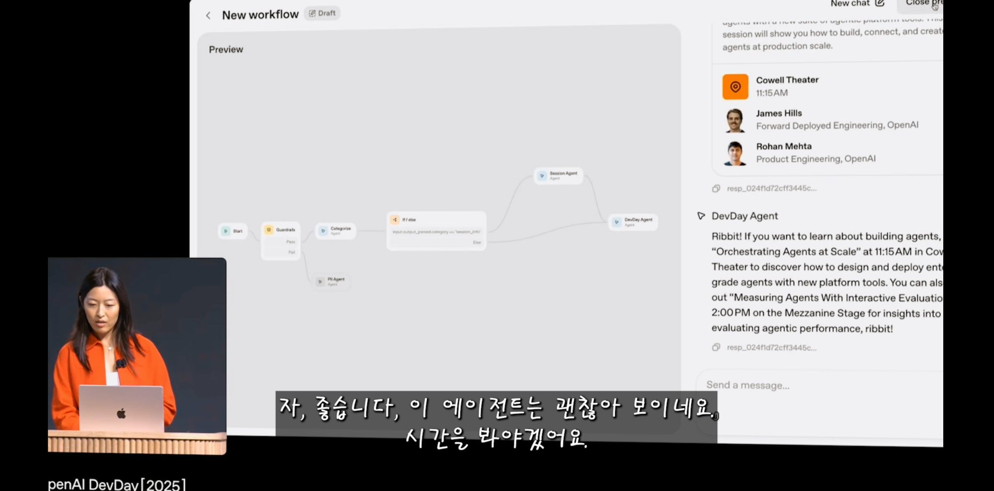Start a New chat
The image size is (994, 491).
tap(857, 4)
